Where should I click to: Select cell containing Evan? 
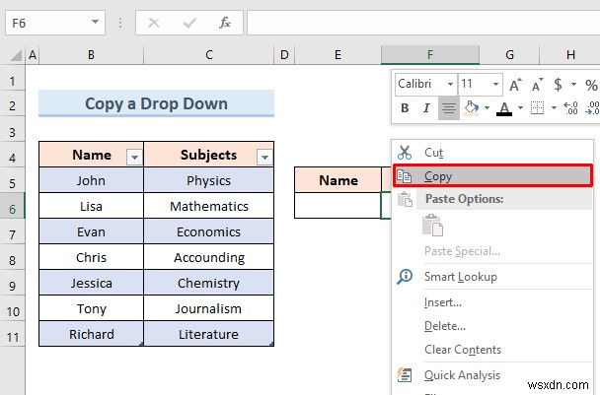91,231
